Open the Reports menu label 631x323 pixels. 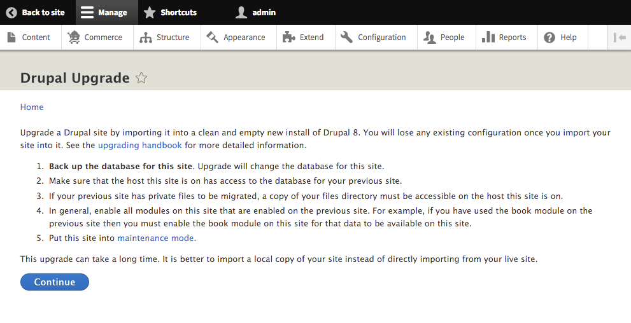(x=513, y=38)
